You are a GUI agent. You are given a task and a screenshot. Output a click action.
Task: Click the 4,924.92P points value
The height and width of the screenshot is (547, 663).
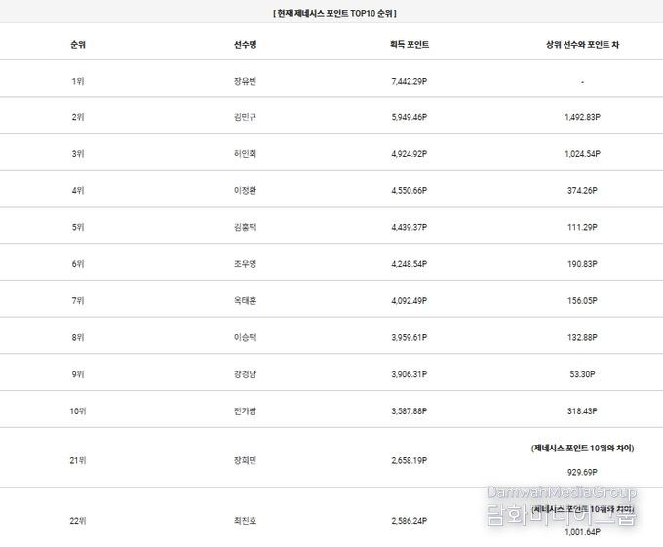pyautogui.click(x=409, y=154)
